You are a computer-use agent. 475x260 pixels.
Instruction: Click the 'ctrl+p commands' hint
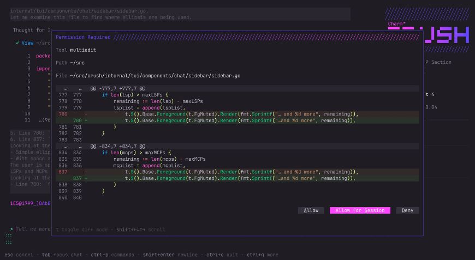click(x=112, y=255)
